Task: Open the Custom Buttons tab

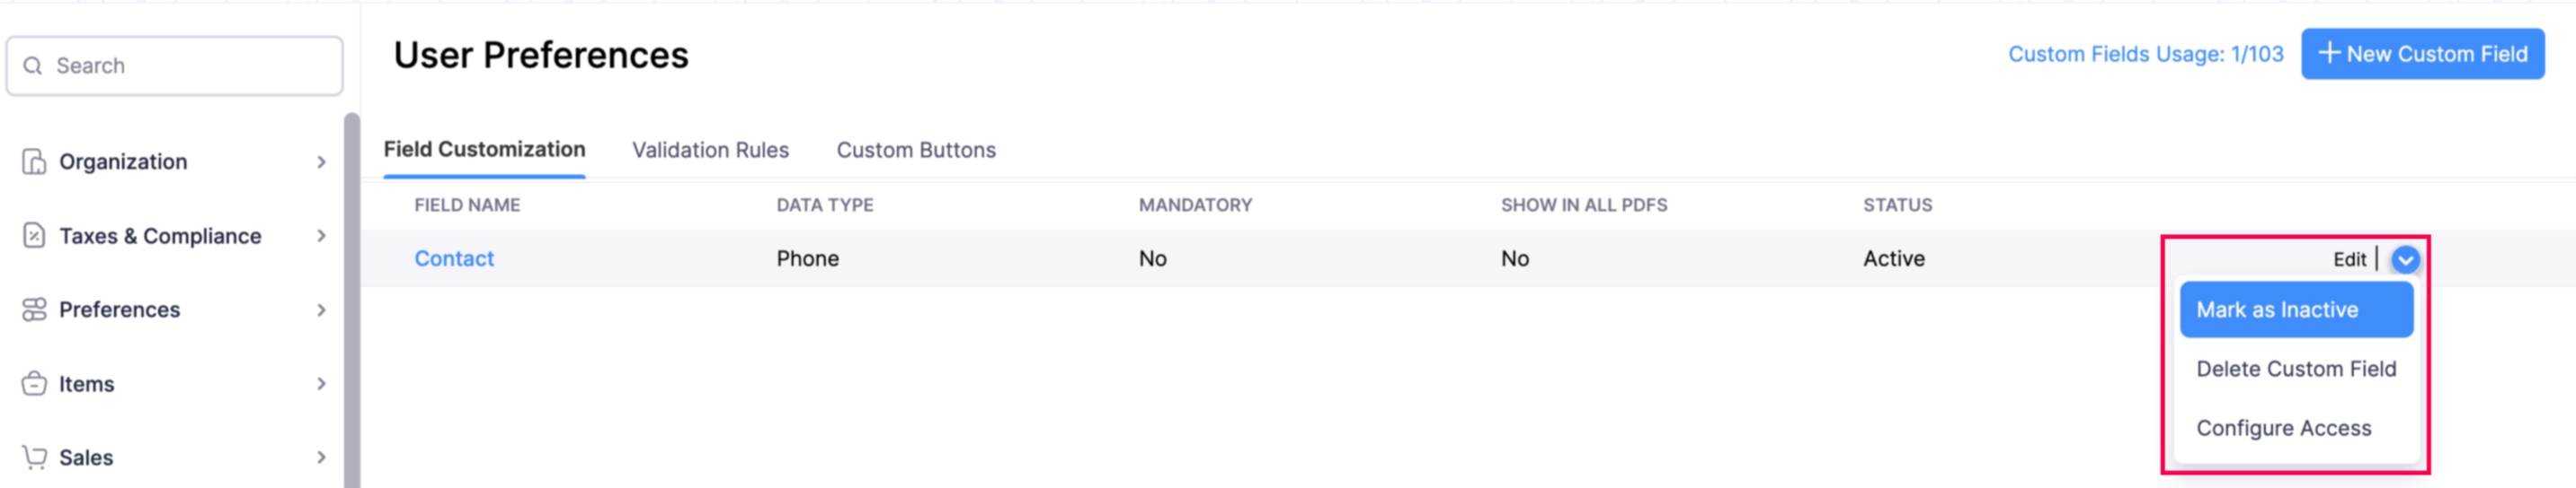Action: point(916,150)
